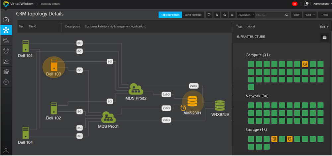The height and width of the screenshot is (156, 332).
Task: Zoom out of the topology
Action: coord(224,15)
